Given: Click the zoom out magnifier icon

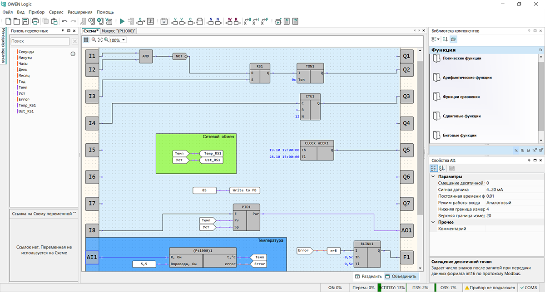Looking at the screenshot, I should (x=94, y=40).
